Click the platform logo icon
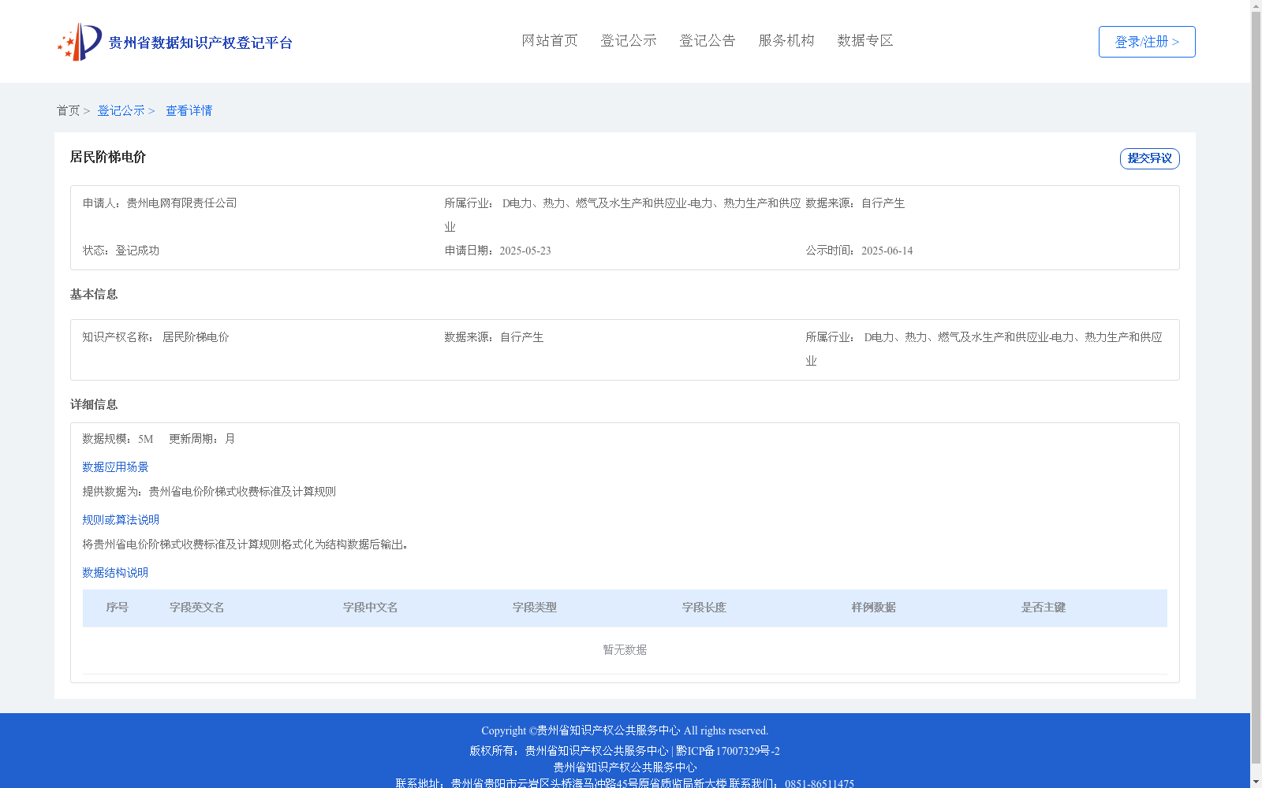 tap(79, 42)
